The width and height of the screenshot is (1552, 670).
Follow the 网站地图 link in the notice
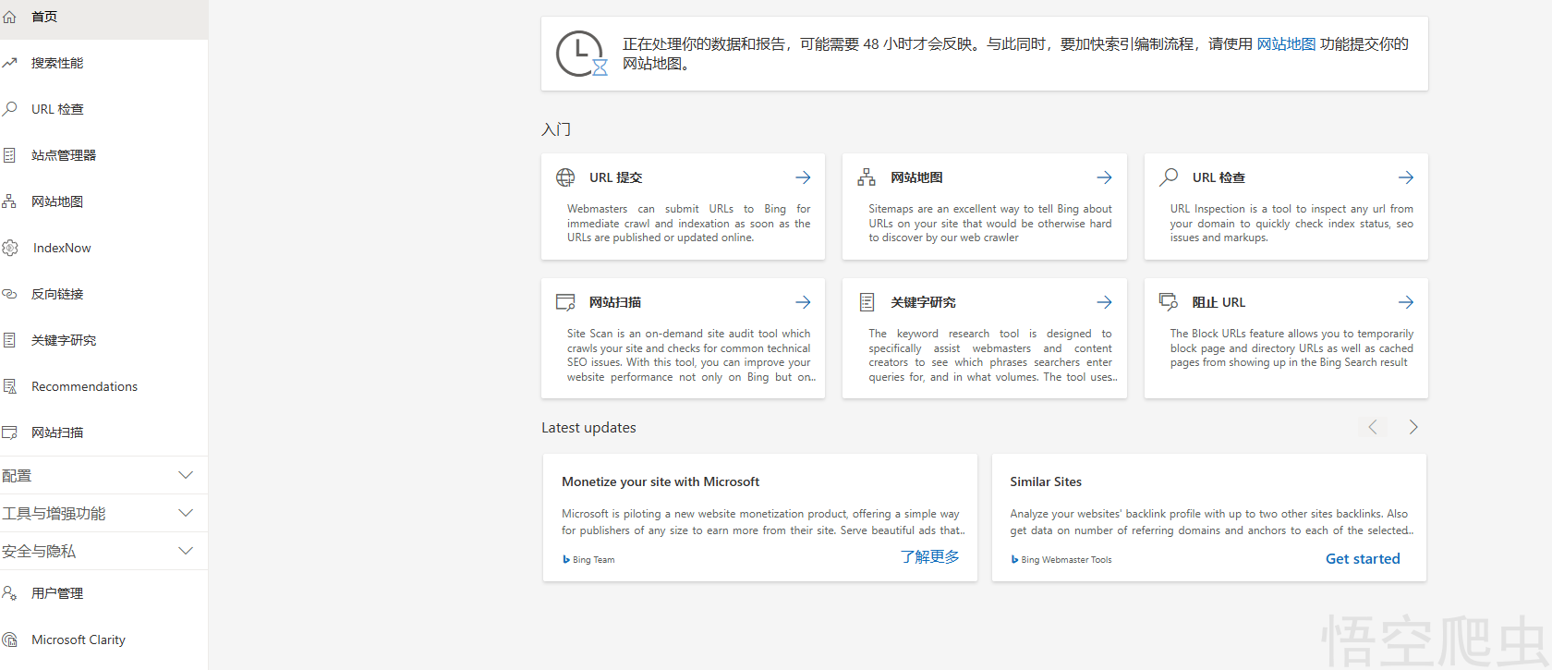(x=1286, y=43)
